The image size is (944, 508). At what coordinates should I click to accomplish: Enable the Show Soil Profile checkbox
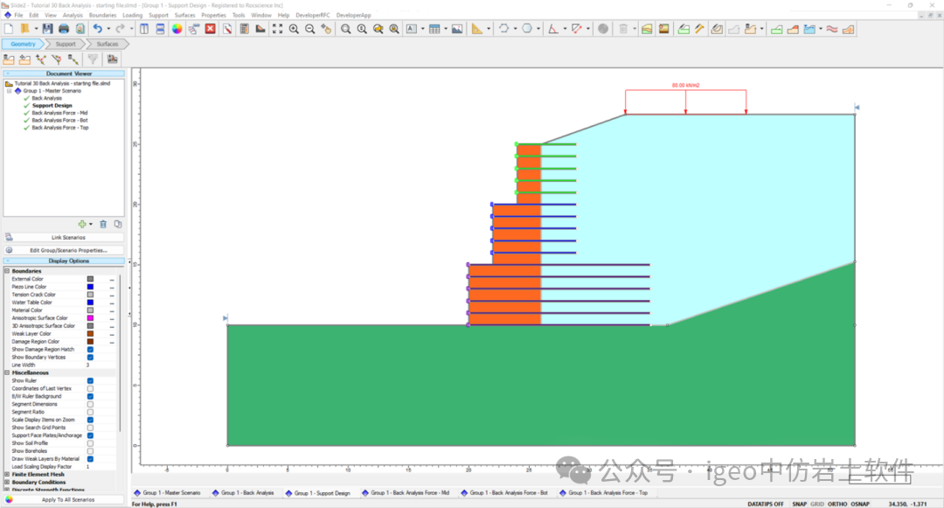click(x=90, y=443)
